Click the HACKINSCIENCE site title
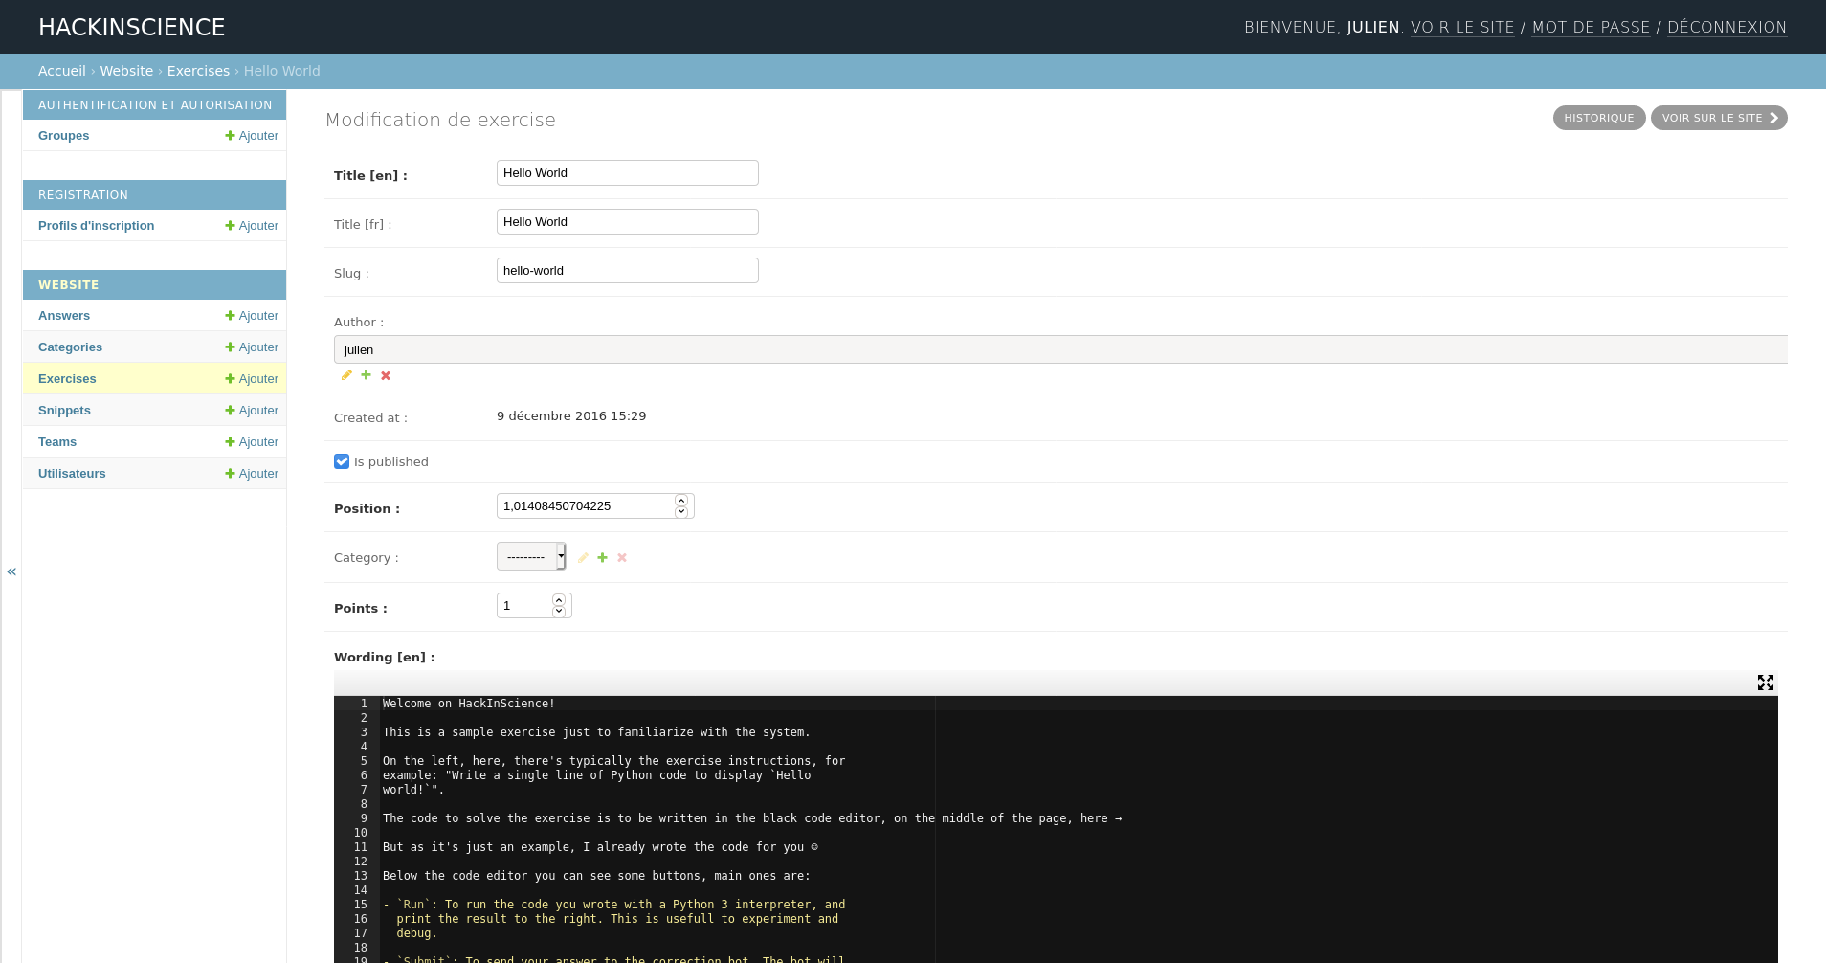Viewport: 1826px width, 963px height. pos(132,27)
